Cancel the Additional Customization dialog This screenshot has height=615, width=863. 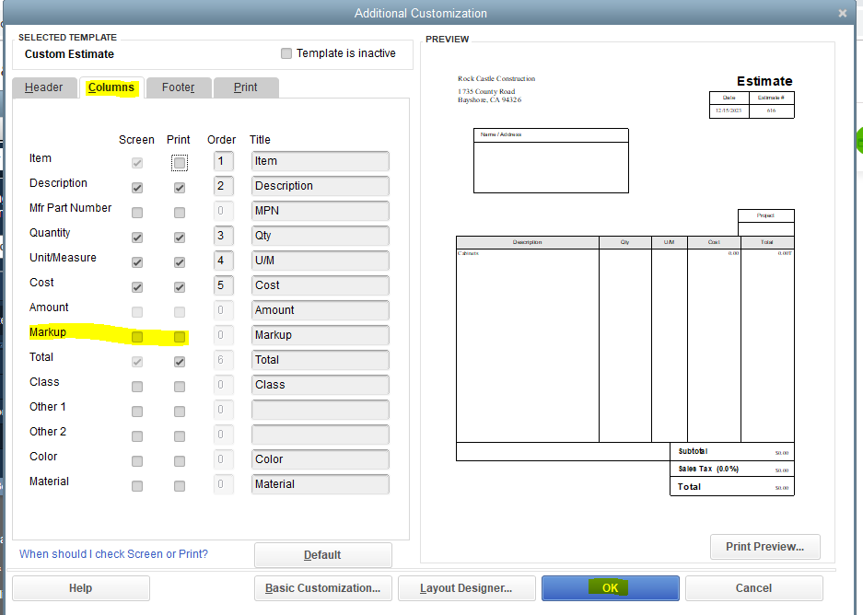coord(754,588)
